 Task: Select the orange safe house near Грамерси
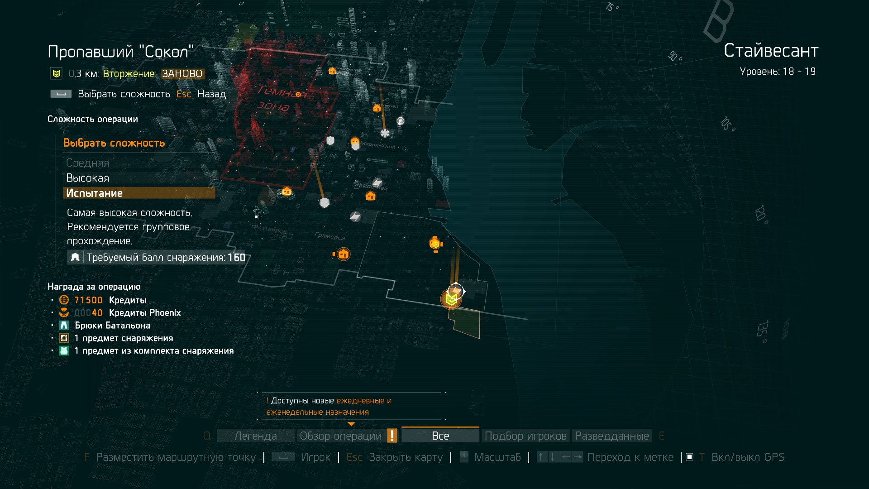click(344, 254)
